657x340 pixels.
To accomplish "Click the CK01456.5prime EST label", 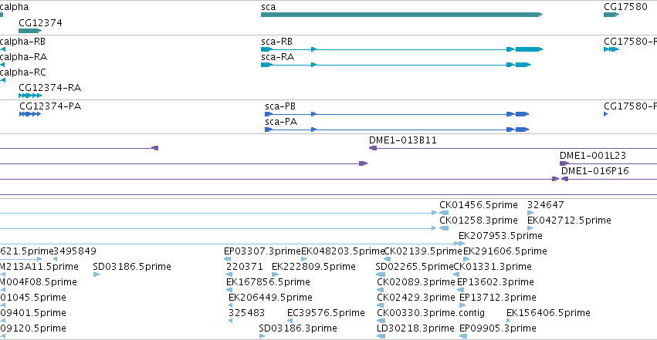I will point(479,205).
